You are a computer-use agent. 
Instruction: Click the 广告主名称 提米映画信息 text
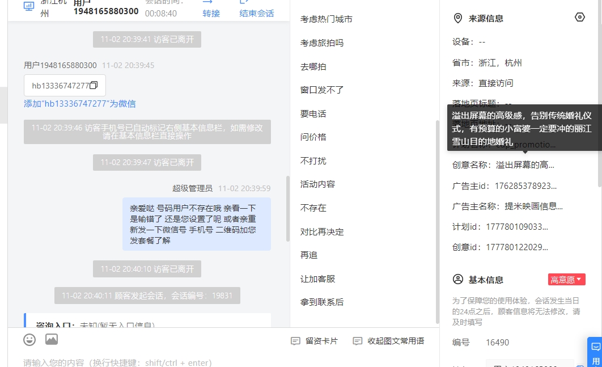click(533, 206)
